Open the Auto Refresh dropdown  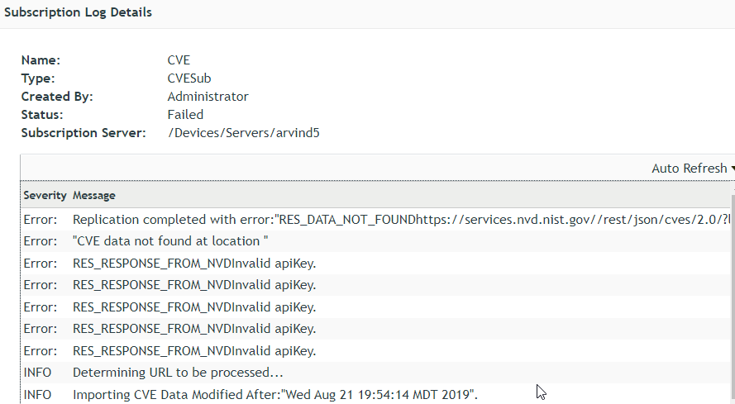click(x=693, y=169)
